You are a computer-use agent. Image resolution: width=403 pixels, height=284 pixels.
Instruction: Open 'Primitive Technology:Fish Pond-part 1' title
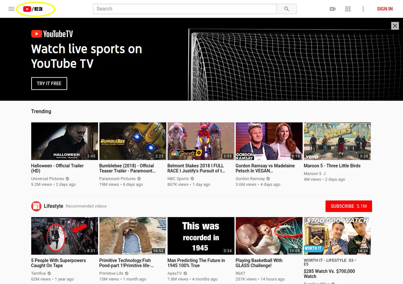[x=126, y=263]
